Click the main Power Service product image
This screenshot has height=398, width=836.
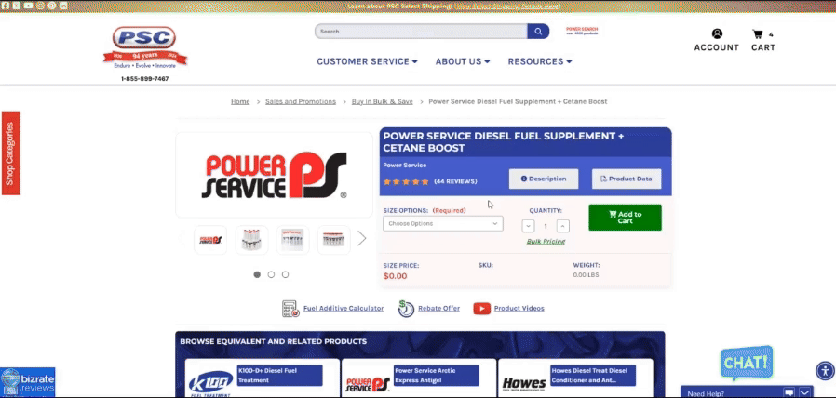click(274, 175)
